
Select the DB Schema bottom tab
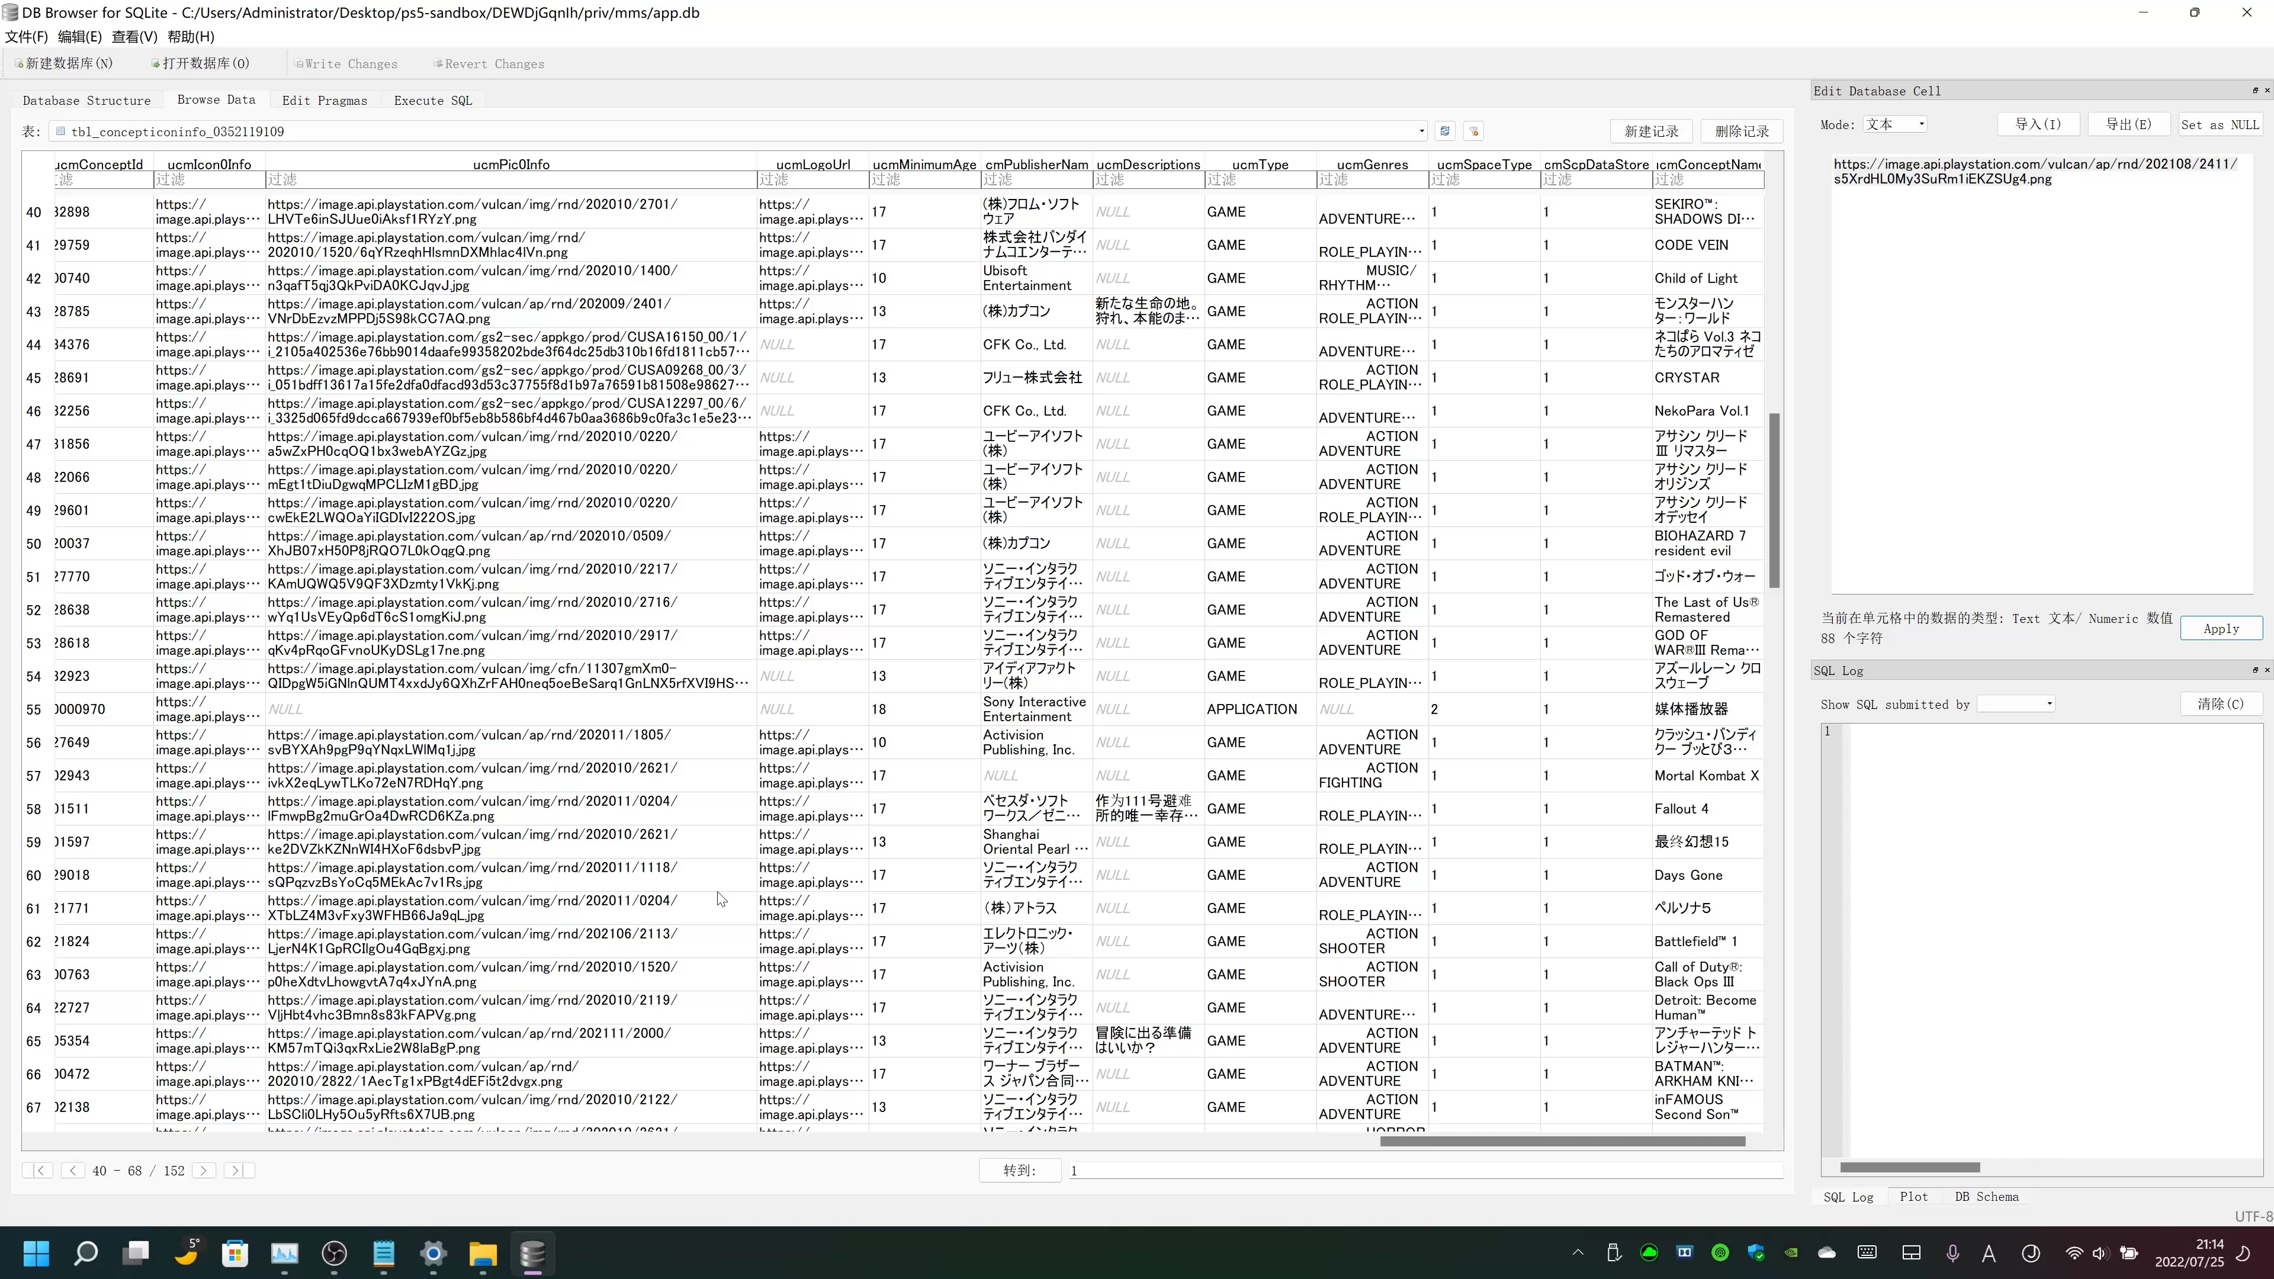pos(1986,1197)
